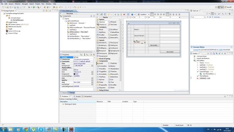Pick the JSpinner component in Palette

pyautogui.click(x=101, y=80)
